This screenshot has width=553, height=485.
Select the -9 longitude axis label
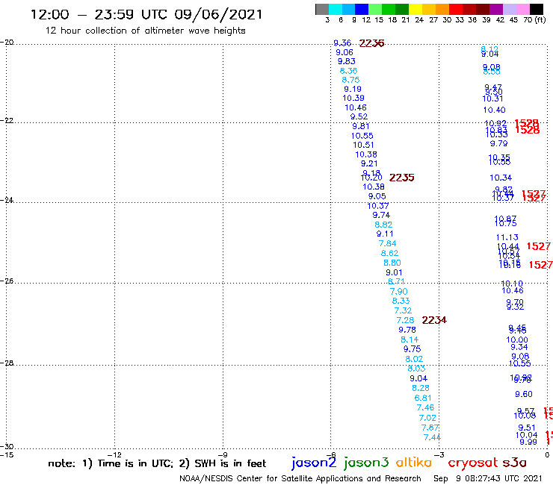tap(223, 454)
